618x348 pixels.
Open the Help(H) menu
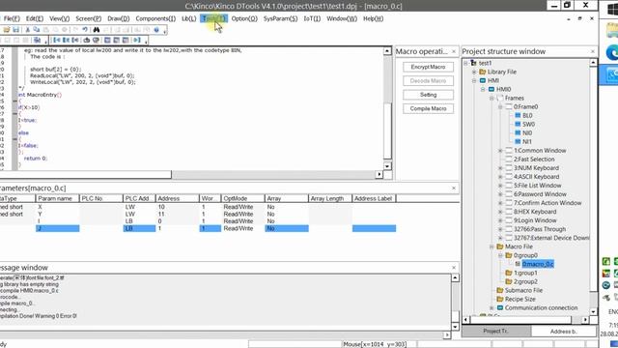tap(373, 18)
